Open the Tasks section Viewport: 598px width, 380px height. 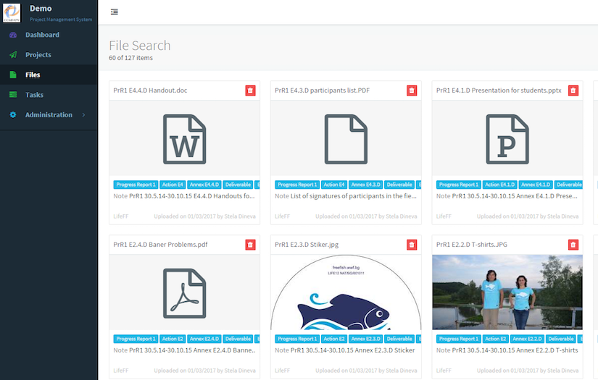34,94
